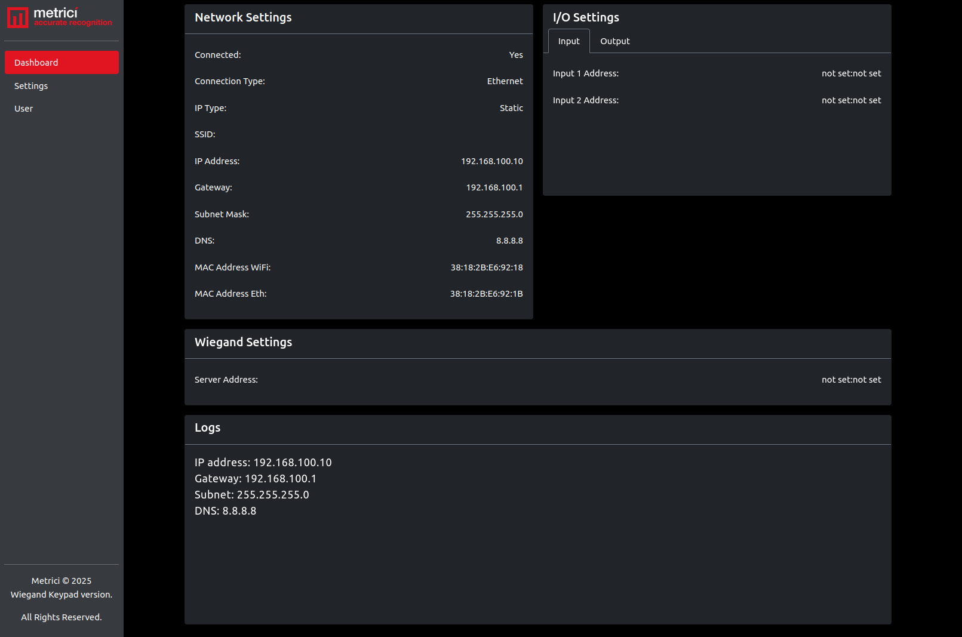This screenshot has height=637, width=962.
Task: Click the Metrici logo icon
Action: coord(17,17)
